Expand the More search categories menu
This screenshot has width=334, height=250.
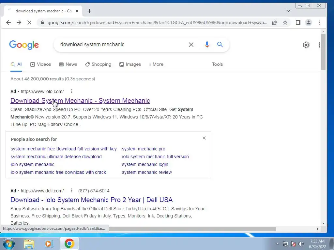click(156, 64)
